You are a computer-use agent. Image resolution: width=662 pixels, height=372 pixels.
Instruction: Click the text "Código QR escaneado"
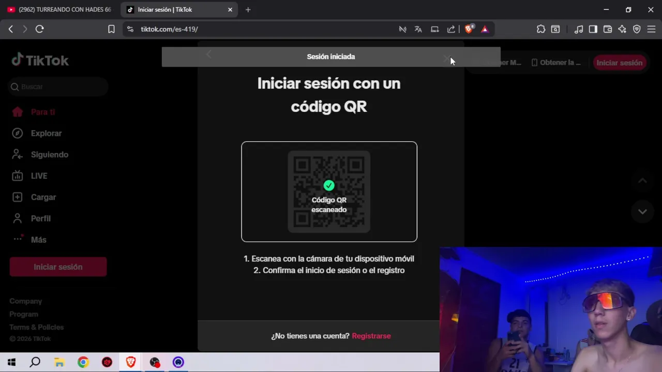click(329, 205)
